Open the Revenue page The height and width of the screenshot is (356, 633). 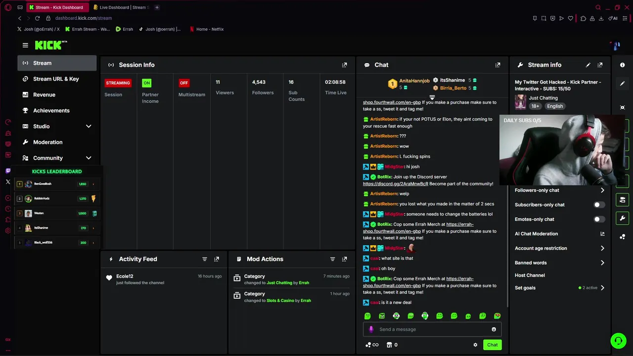(57, 95)
